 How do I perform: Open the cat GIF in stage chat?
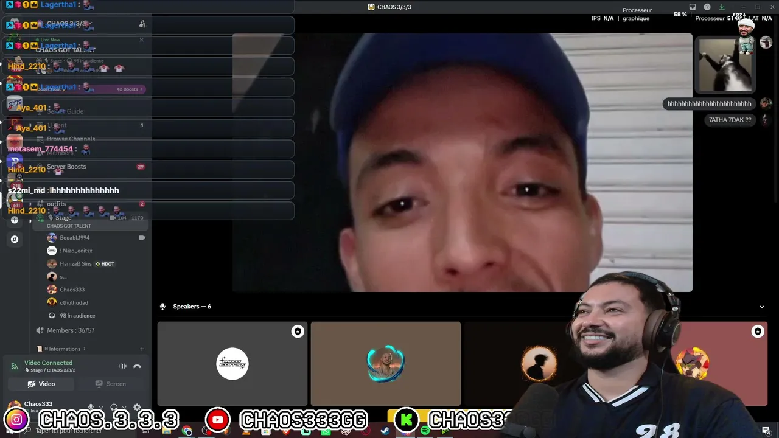click(x=724, y=64)
